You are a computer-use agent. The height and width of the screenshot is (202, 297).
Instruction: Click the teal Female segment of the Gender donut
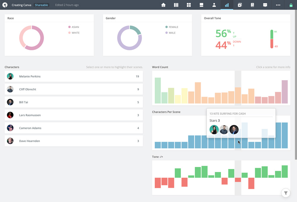tap(137, 29)
